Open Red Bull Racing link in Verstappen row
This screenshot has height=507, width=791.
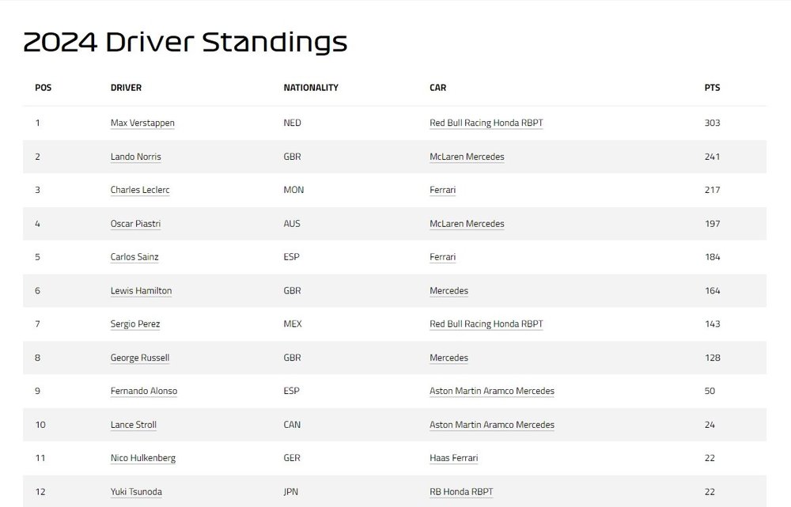point(486,123)
